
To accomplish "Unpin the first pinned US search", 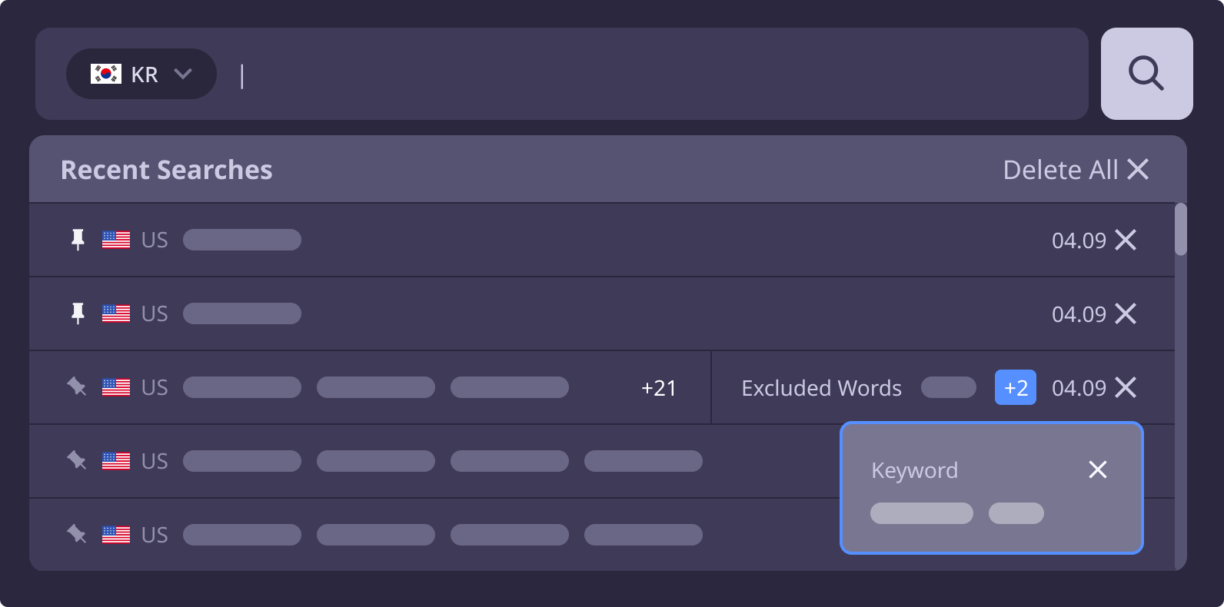I will pos(78,240).
